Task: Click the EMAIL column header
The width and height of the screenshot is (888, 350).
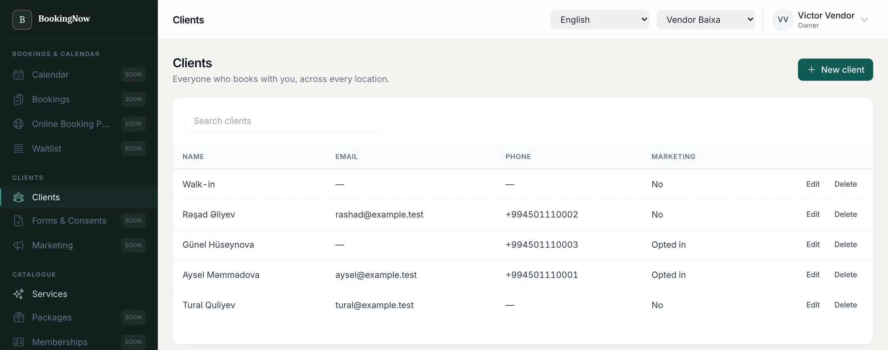Action: pyautogui.click(x=347, y=157)
